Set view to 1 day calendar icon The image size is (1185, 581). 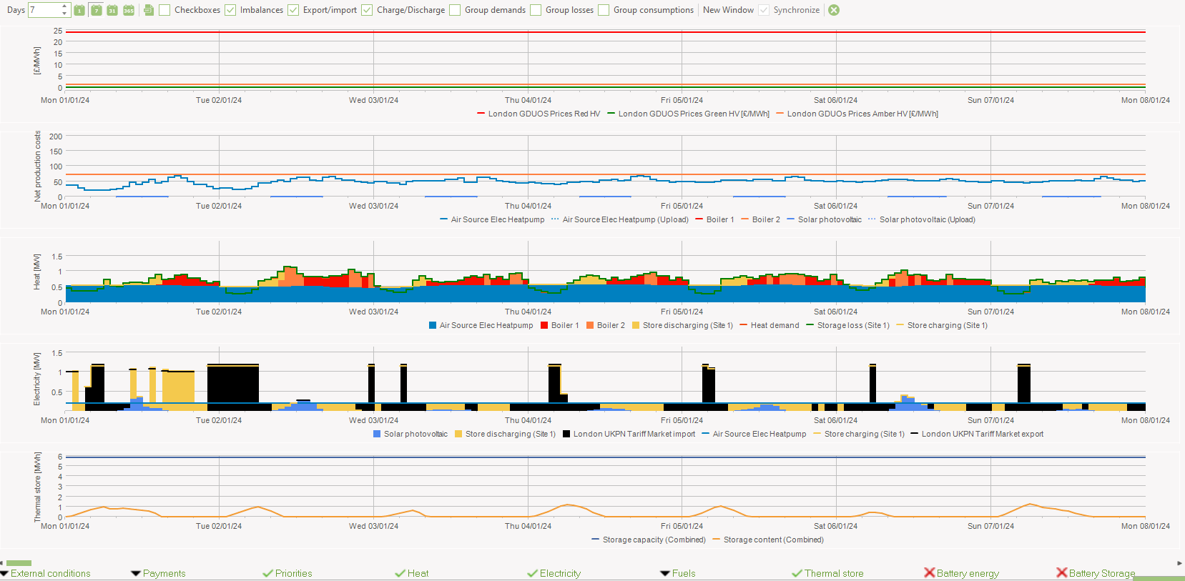pos(79,10)
